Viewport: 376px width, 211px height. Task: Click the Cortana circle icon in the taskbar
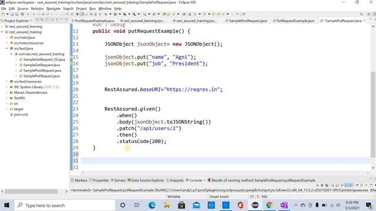coord(123,205)
